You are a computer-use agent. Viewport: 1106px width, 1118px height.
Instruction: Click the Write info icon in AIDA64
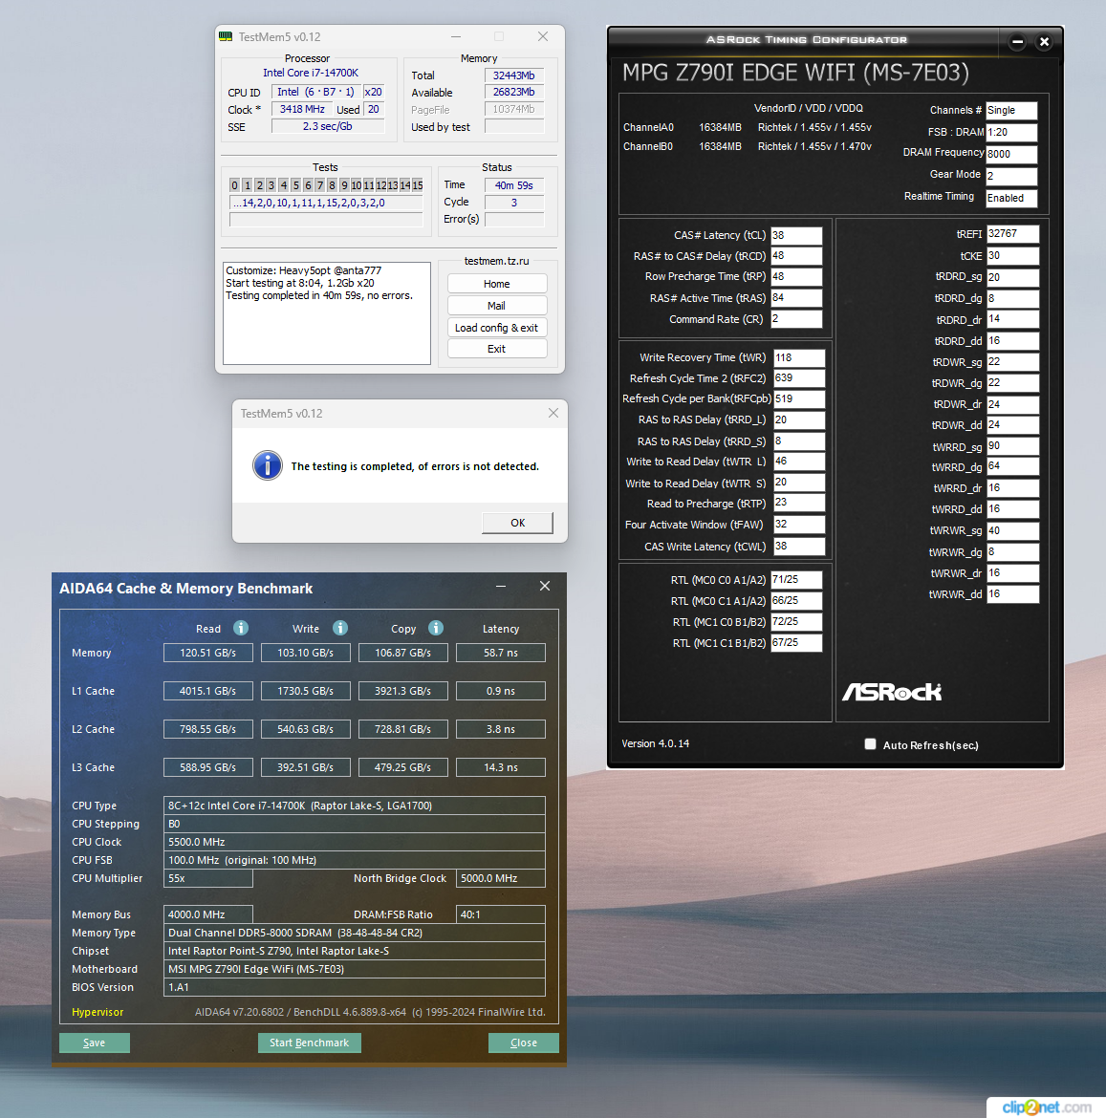click(340, 628)
